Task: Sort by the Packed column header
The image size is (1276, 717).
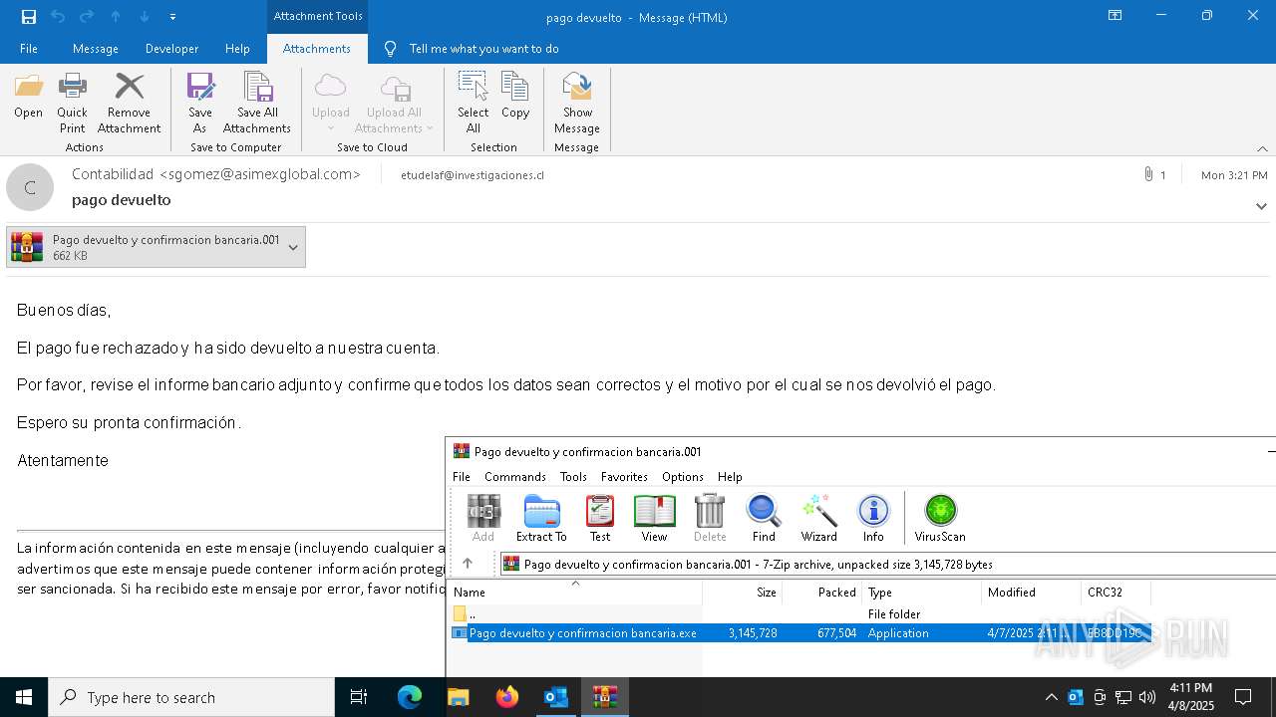Action: [821, 593]
